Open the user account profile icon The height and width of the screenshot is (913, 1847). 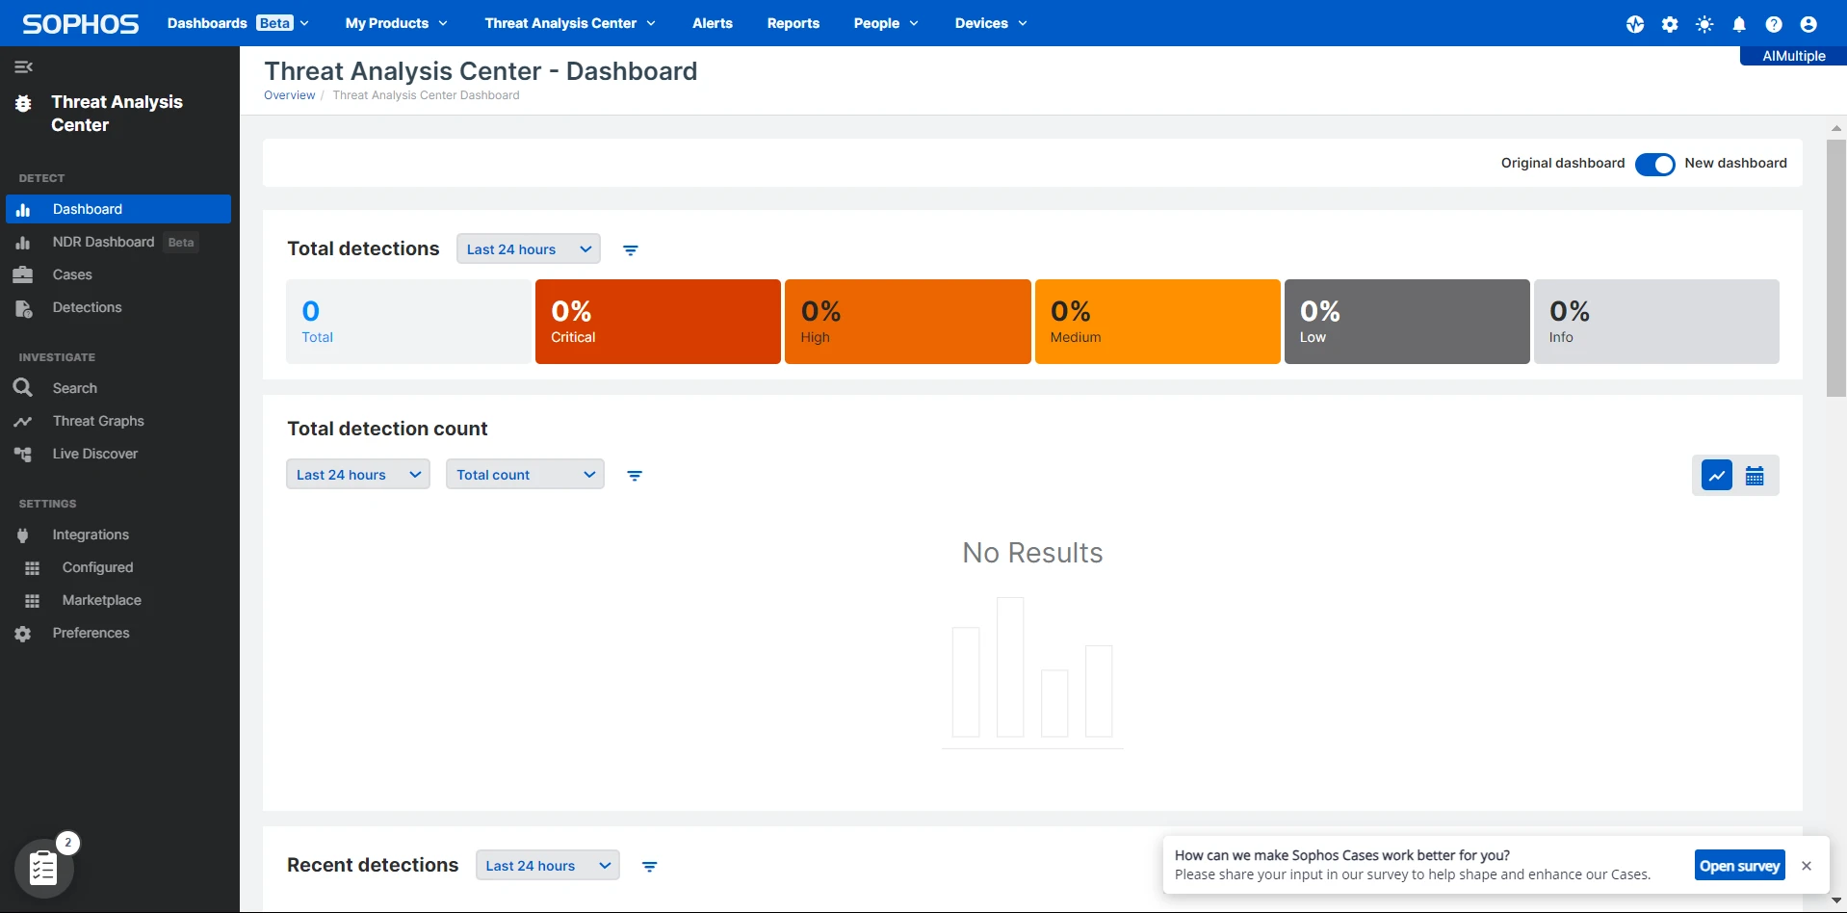click(1808, 24)
